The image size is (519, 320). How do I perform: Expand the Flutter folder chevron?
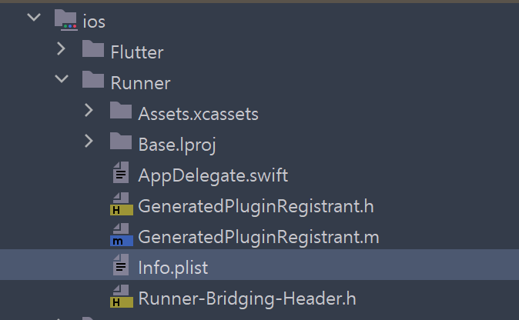coord(62,48)
